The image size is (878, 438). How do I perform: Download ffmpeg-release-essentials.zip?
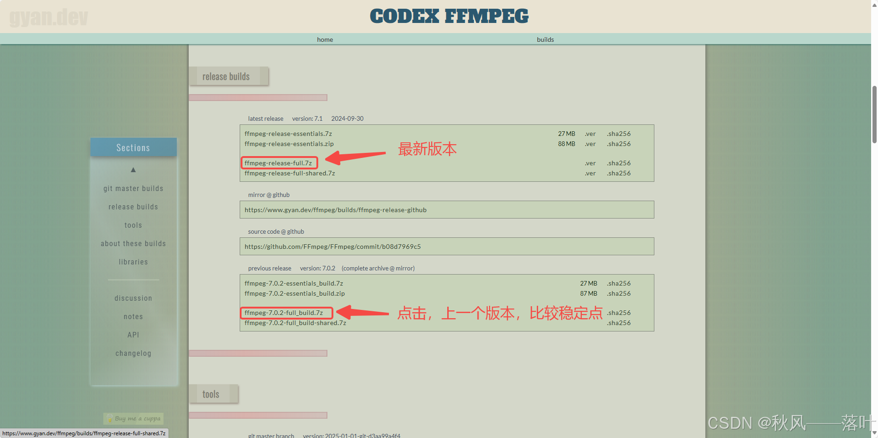(289, 144)
